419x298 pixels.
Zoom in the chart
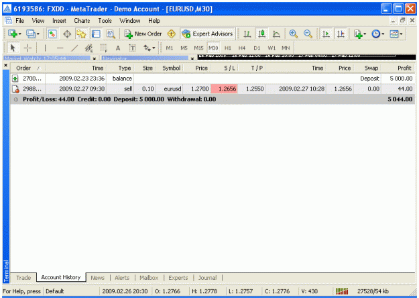[294, 34]
